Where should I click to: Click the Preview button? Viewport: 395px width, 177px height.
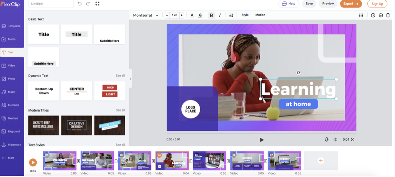[328, 4]
